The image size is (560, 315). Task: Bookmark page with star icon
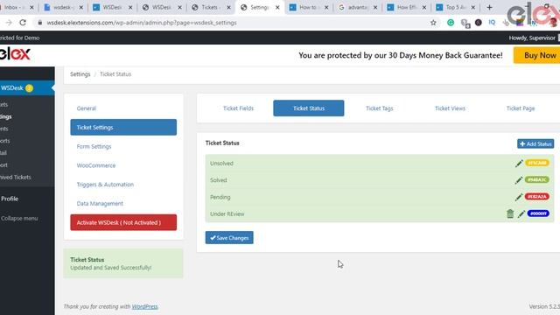tap(433, 23)
